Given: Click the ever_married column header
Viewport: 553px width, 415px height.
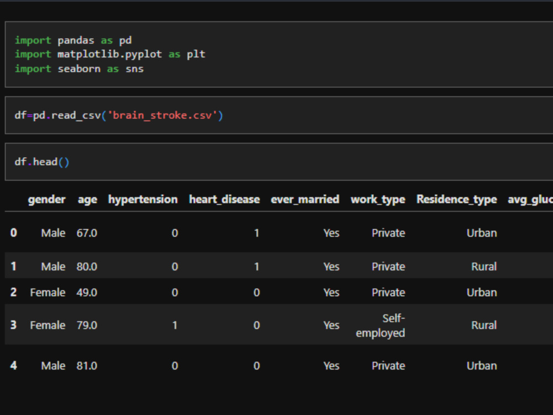Looking at the screenshot, I should 305,200.
